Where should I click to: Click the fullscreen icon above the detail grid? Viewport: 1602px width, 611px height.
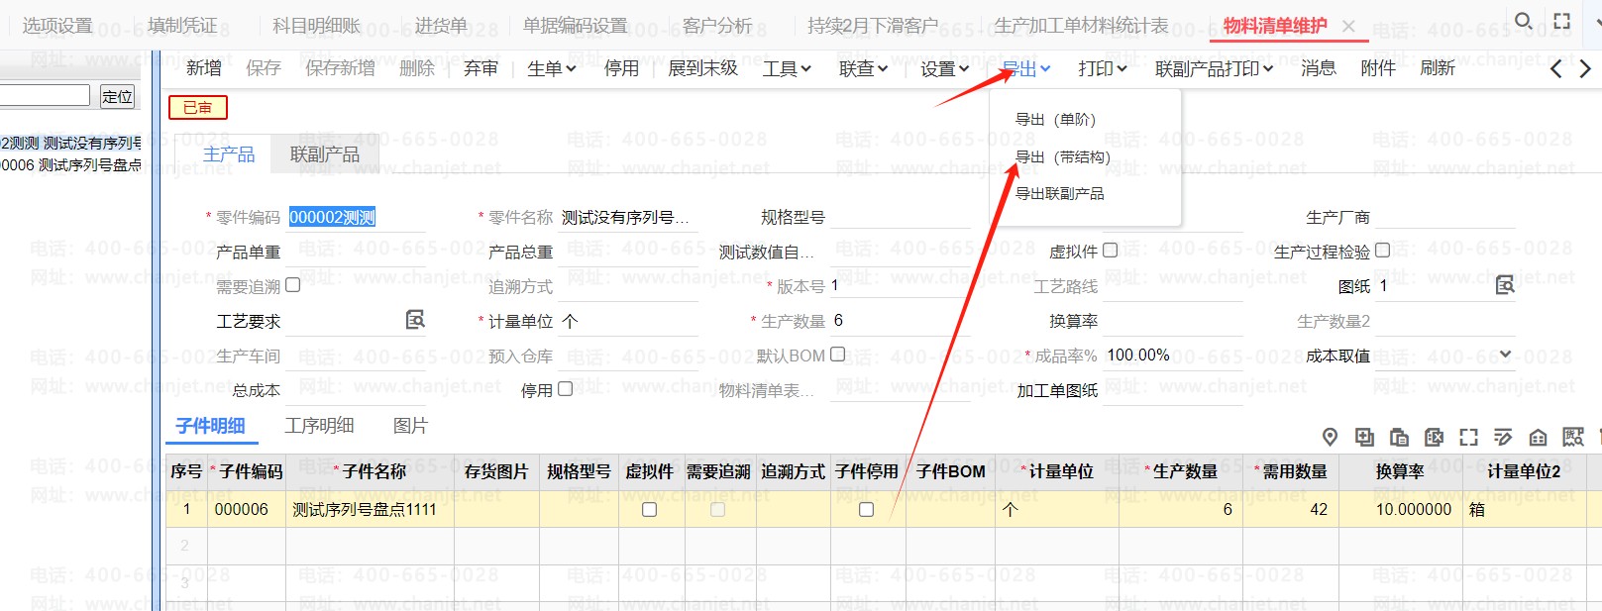point(1468,437)
